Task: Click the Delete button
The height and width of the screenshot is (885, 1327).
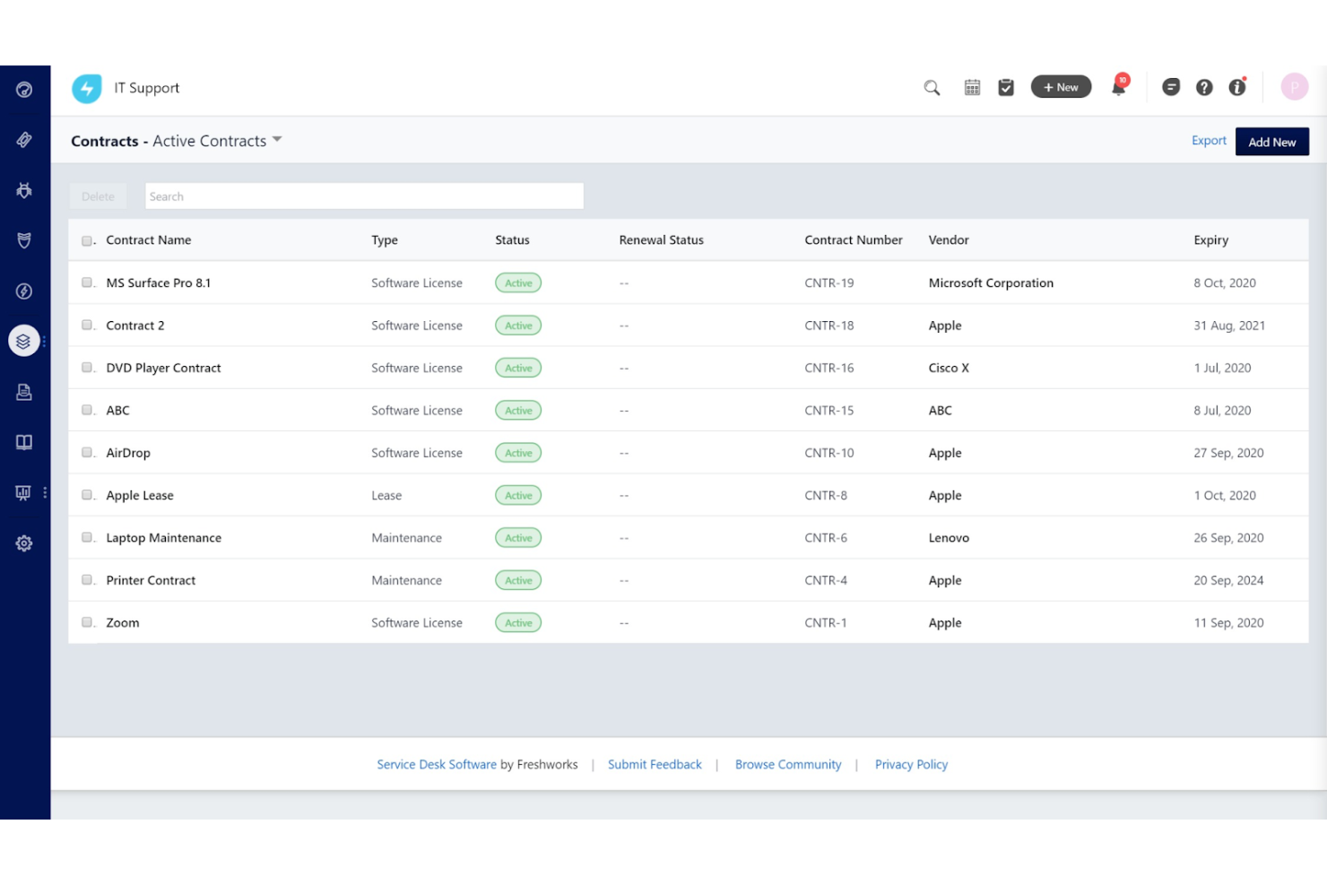Action: coord(99,196)
